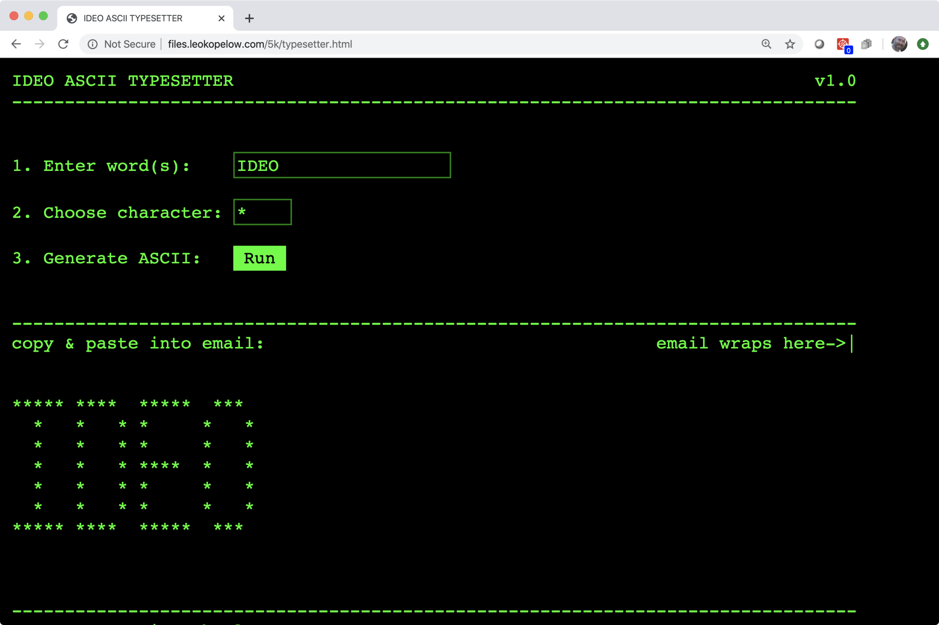Click the Not Secure info icon

(92, 44)
